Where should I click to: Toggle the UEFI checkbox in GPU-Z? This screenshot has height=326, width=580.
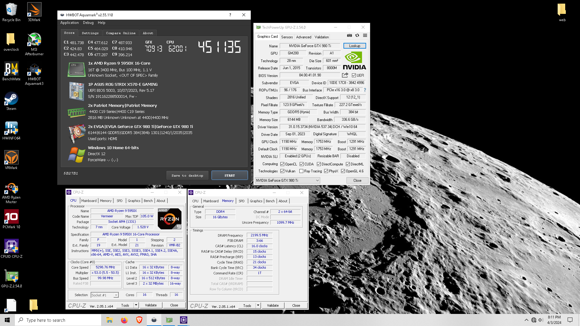(x=354, y=75)
